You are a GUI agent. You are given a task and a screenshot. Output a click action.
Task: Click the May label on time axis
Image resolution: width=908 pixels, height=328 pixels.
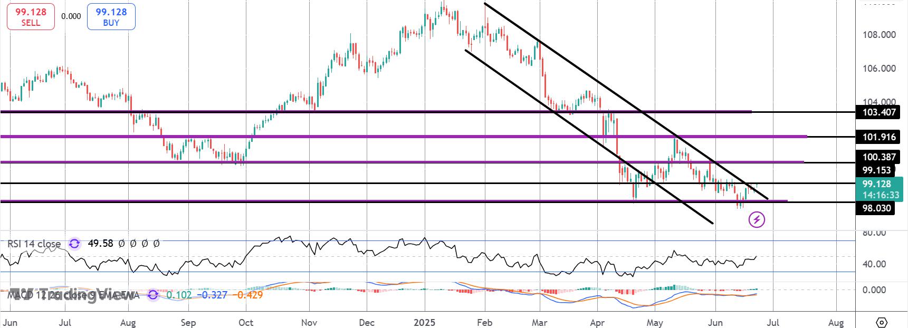(x=655, y=323)
